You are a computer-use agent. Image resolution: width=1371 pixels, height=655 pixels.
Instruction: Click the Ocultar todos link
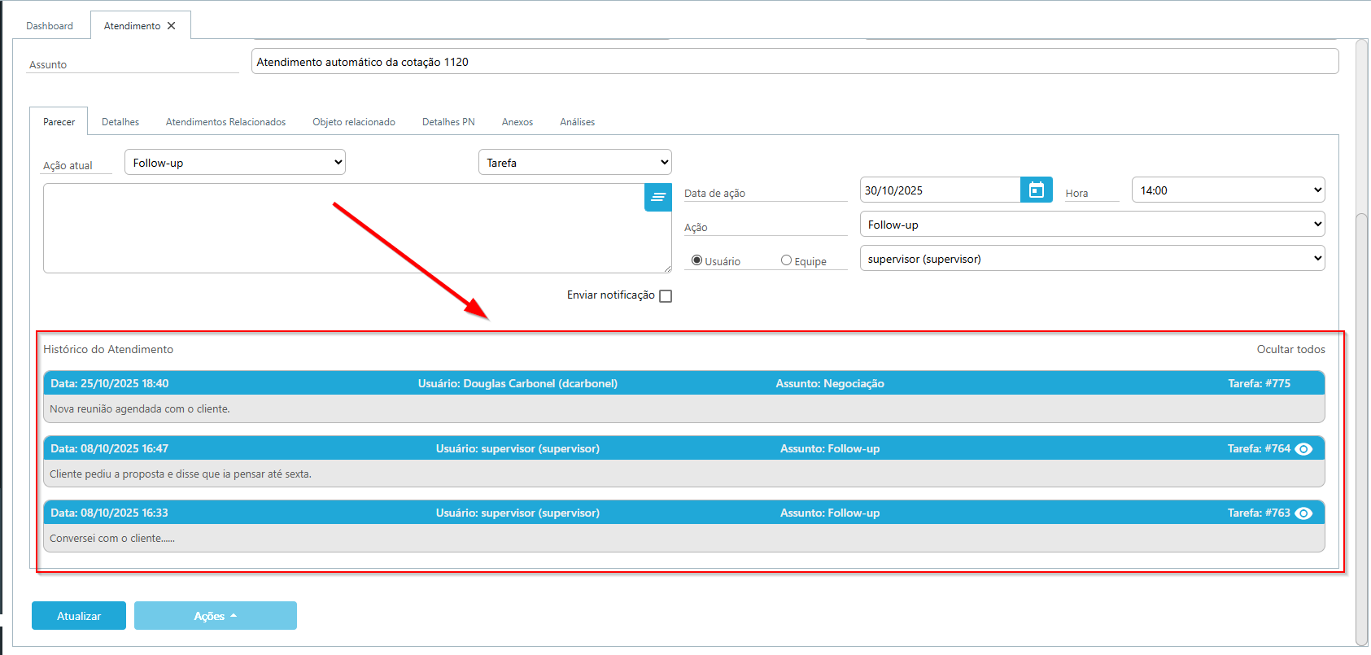[1290, 349]
